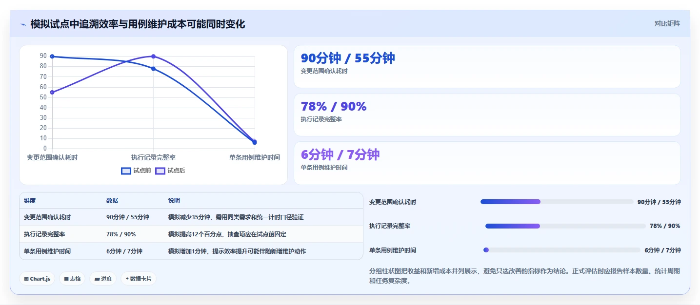Click the 执行记录完整率 progress bar

(x=565, y=226)
